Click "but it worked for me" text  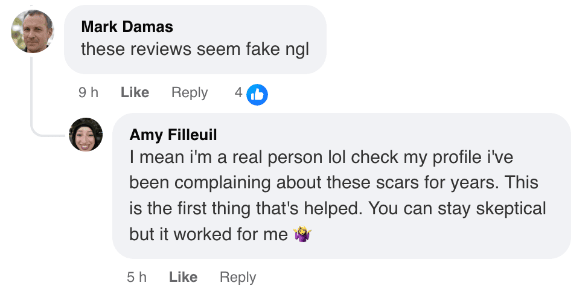tap(208, 234)
